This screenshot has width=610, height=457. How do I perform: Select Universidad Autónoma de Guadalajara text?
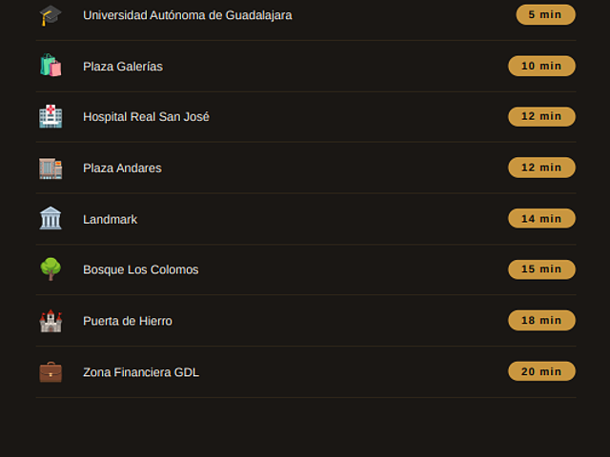pos(188,15)
